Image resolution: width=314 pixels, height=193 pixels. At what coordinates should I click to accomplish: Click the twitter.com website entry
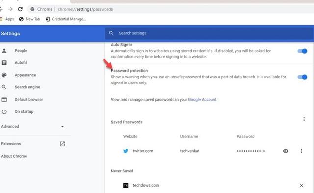pyautogui.click(x=143, y=151)
